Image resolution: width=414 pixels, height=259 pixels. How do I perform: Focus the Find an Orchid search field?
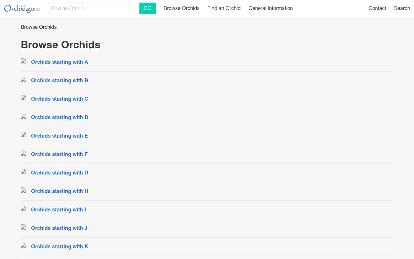pyautogui.click(x=94, y=8)
